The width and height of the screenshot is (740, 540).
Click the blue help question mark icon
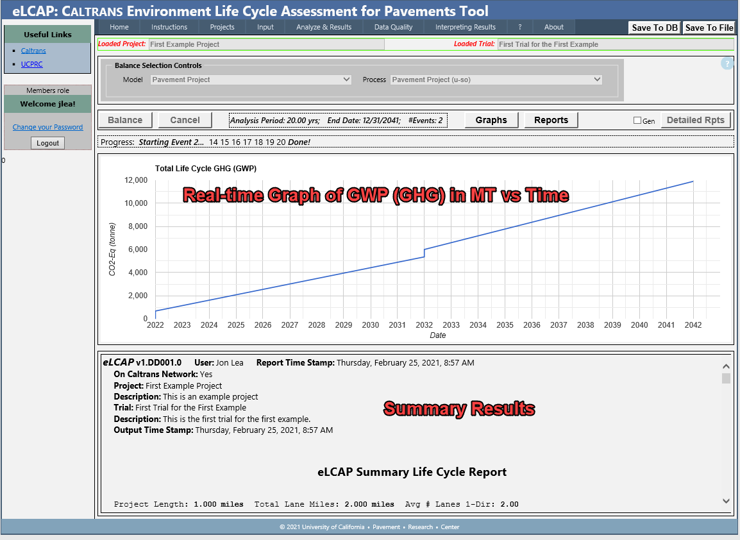727,63
